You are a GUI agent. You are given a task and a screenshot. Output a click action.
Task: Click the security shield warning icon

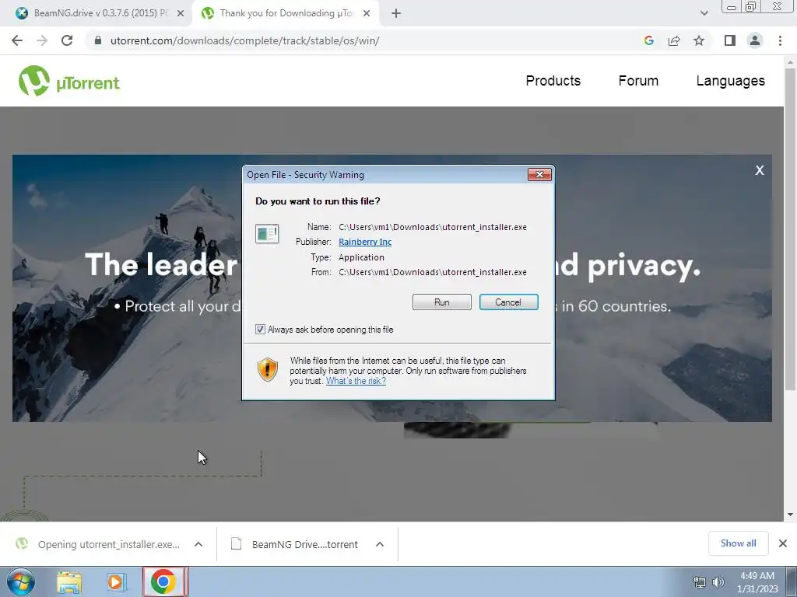pos(268,369)
